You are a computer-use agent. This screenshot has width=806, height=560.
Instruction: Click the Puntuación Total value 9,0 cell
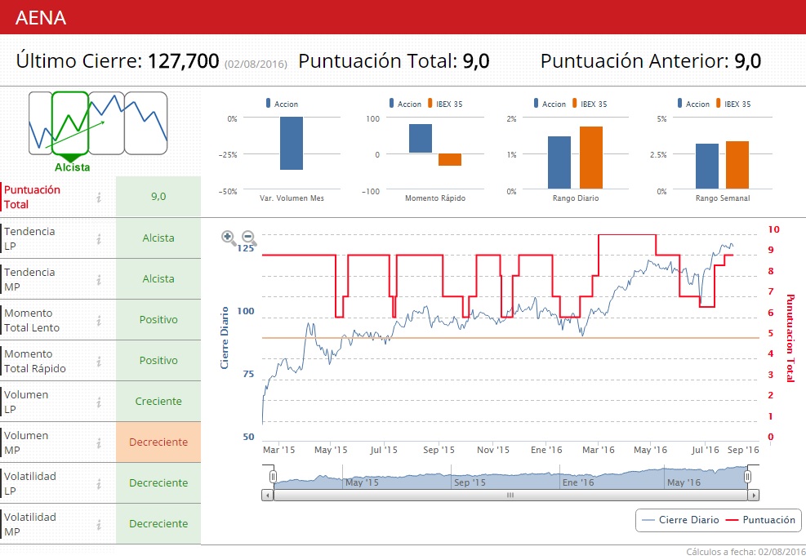[x=158, y=196]
